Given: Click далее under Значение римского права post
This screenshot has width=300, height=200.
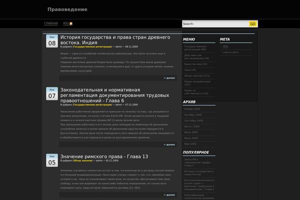Looking at the screenshot, I should tap(169, 195).
